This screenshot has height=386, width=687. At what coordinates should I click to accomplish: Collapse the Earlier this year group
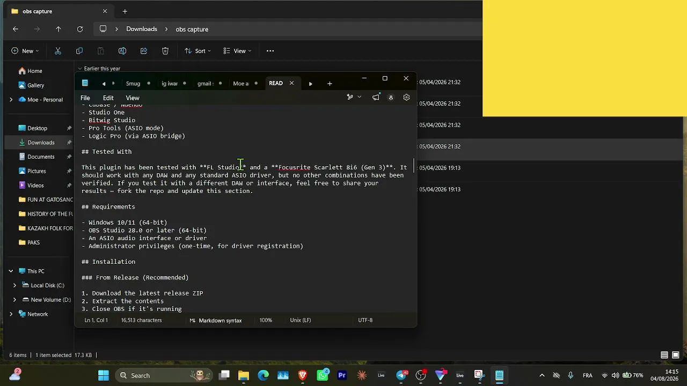[x=80, y=69]
